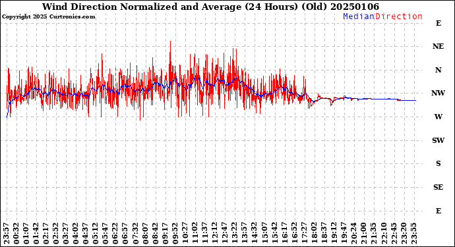Click the 06:22 time label
The width and height of the screenshot is (455, 247).
[115, 234]
